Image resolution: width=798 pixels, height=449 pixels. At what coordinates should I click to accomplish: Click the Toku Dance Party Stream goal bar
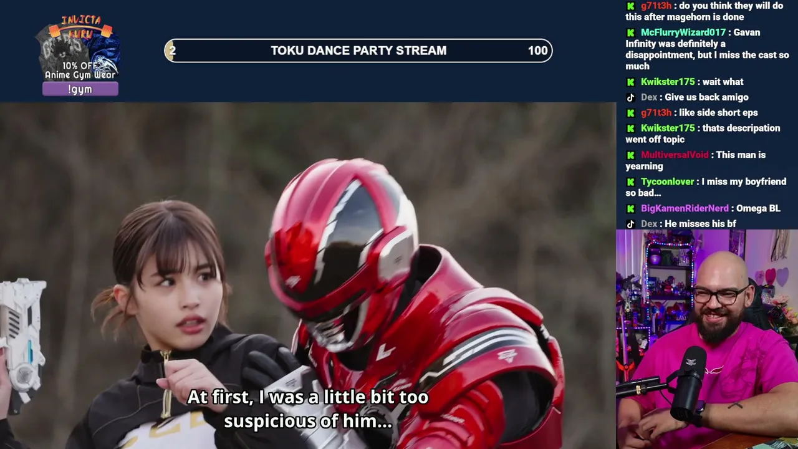pyautogui.click(x=358, y=51)
